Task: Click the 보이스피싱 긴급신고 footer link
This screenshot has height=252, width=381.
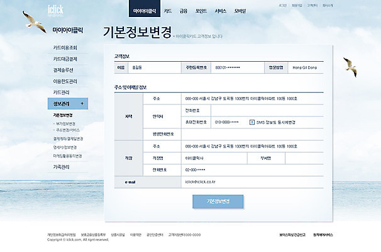Action: tap(292, 235)
